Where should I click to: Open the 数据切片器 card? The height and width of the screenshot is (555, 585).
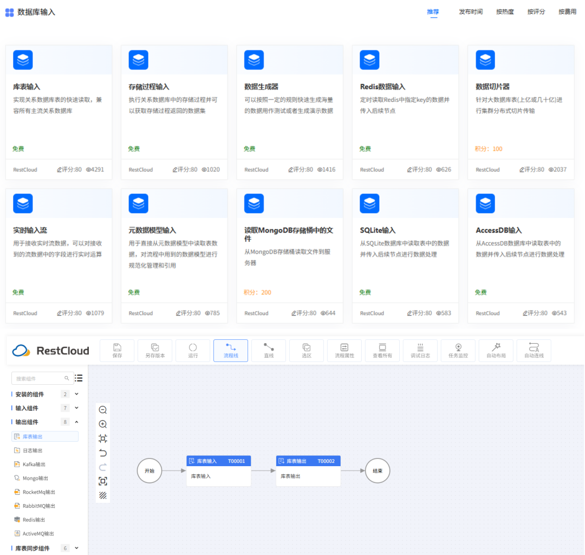tap(521, 112)
